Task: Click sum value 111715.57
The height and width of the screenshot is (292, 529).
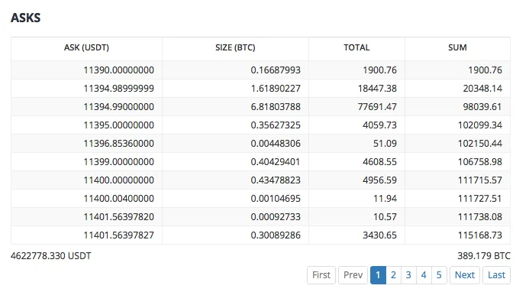Action: pos(479,180)
